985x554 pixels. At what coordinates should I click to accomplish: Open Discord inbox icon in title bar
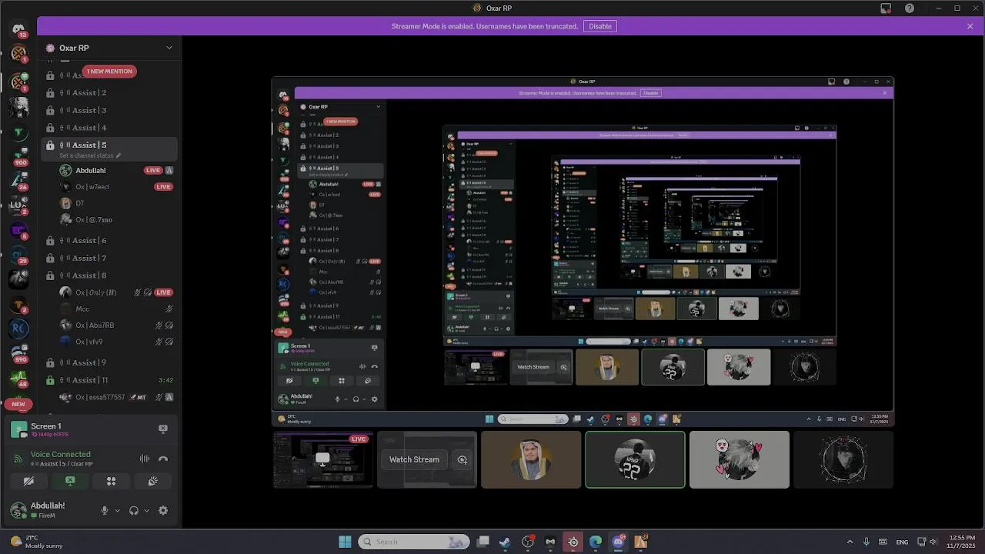(x=886, y=8)
